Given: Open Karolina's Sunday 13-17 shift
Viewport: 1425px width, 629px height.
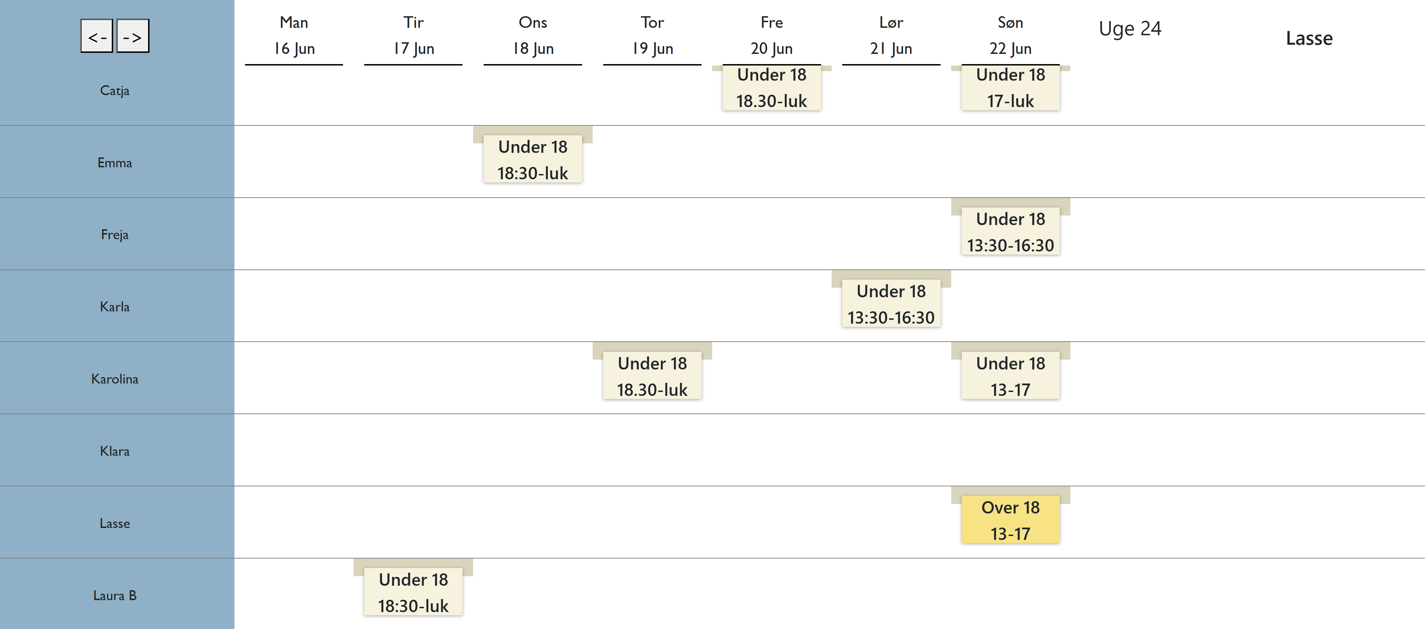Looking at the screenshot, I should tap(1010, 376).
